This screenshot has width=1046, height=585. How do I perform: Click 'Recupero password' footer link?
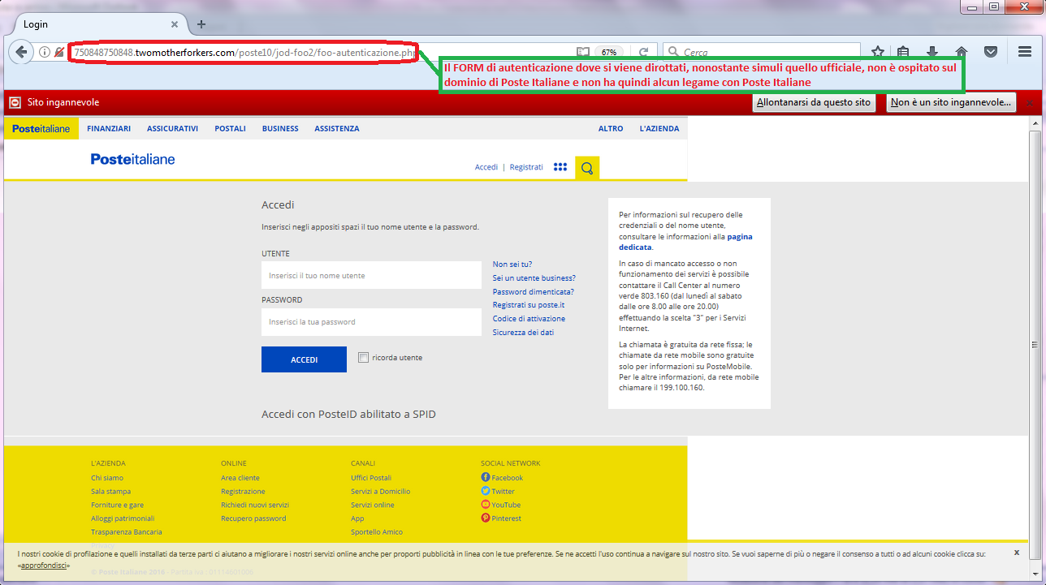[x=253, y=518]
